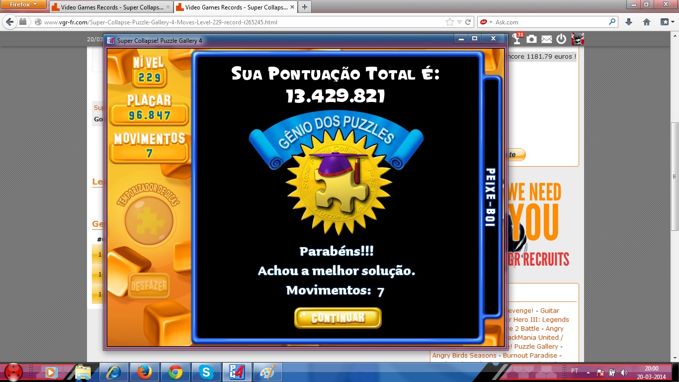Launch Skype from the taskbar
Viewport: 679px width, 382px height.
[205, 372]
